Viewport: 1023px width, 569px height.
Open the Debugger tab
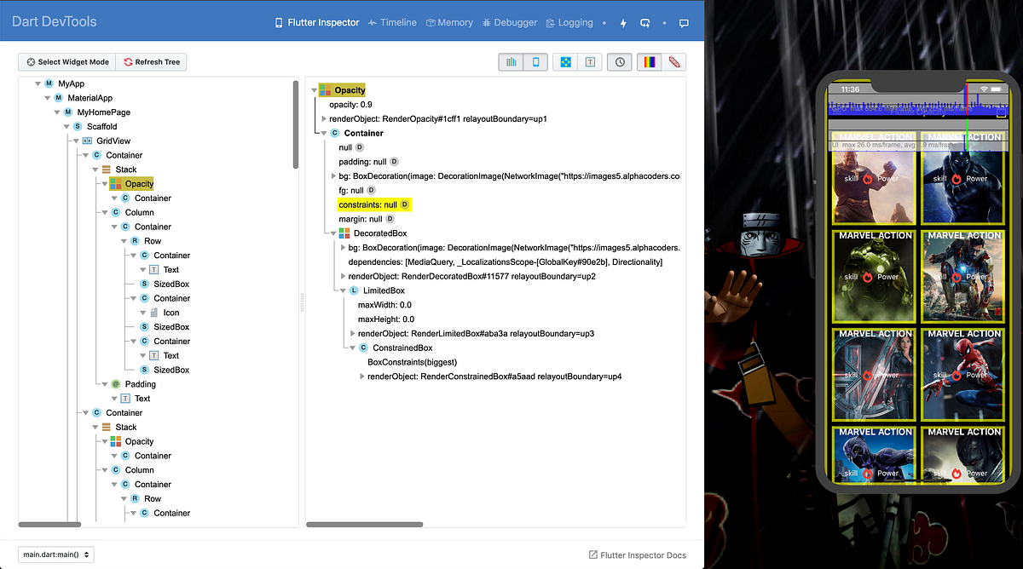pos(510,23)
